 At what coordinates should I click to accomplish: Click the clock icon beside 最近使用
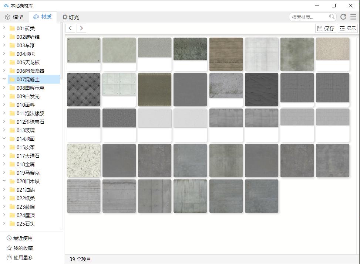click(x=9, y=238)
